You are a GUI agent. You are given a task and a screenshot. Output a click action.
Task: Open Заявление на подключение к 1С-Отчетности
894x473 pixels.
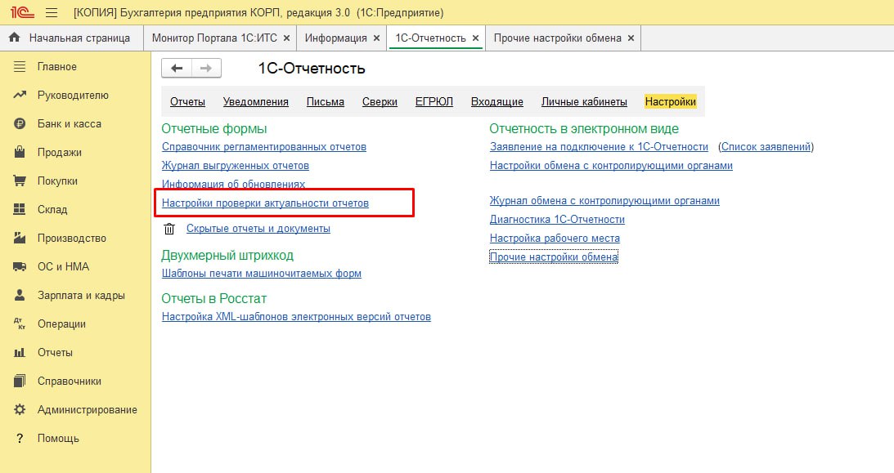point(599,147)
